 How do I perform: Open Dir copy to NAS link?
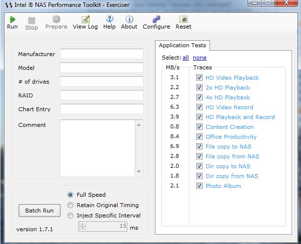click(228, 166)
